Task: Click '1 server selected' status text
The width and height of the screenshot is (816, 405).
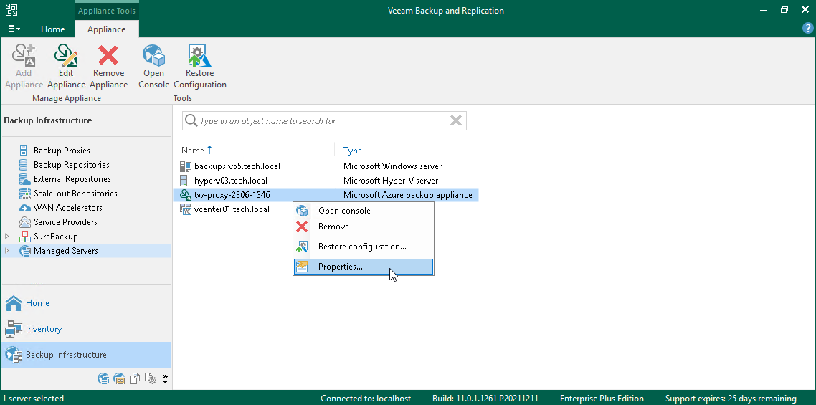Action: point(33,399)
